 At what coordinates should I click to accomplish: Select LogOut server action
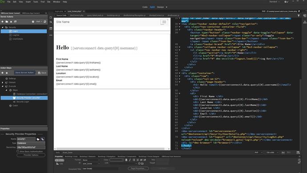16,35
